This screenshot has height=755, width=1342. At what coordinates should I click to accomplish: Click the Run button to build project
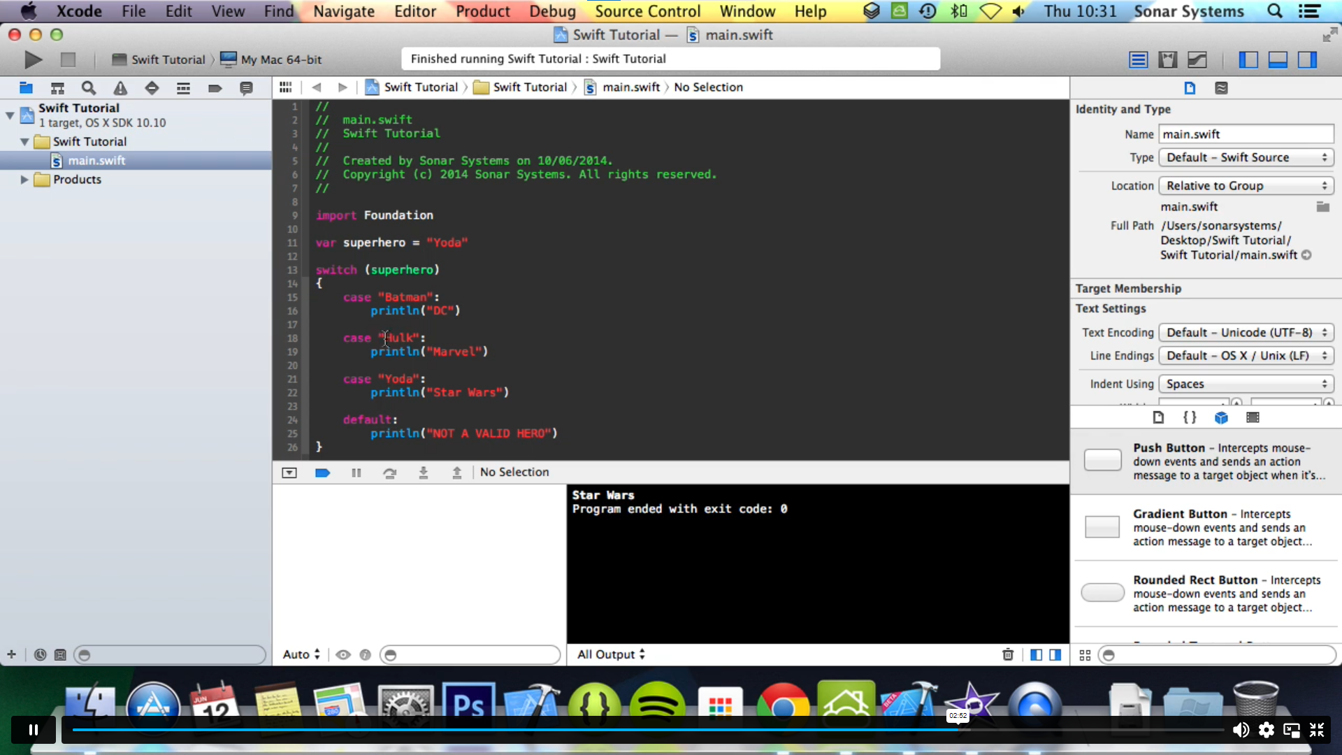coord(31,58)
